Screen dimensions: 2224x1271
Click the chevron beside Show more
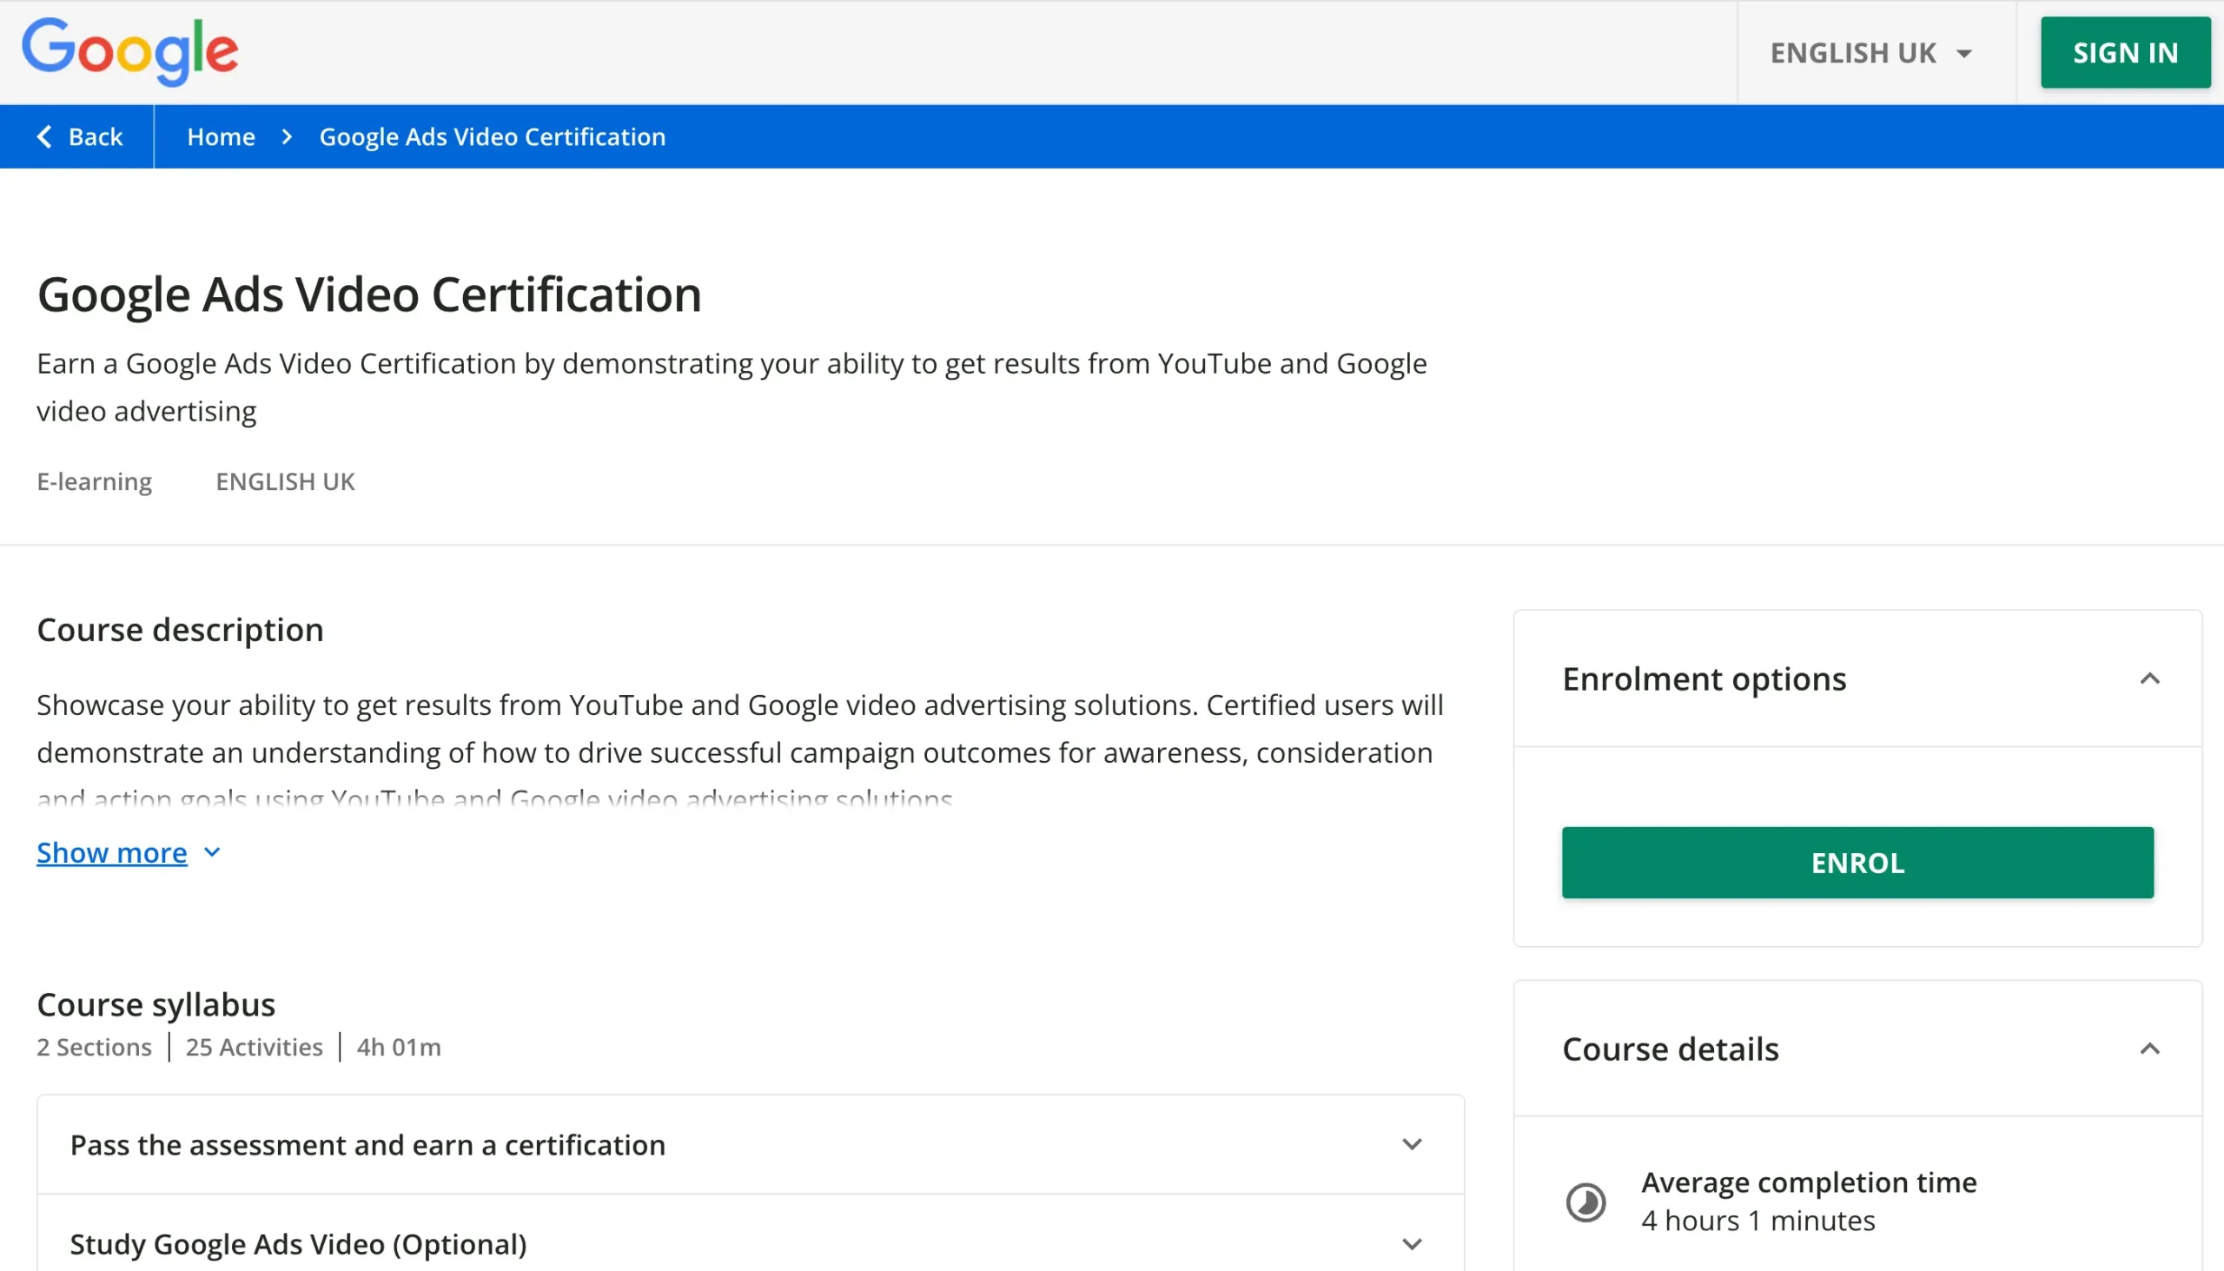click(x=212, y=852)
